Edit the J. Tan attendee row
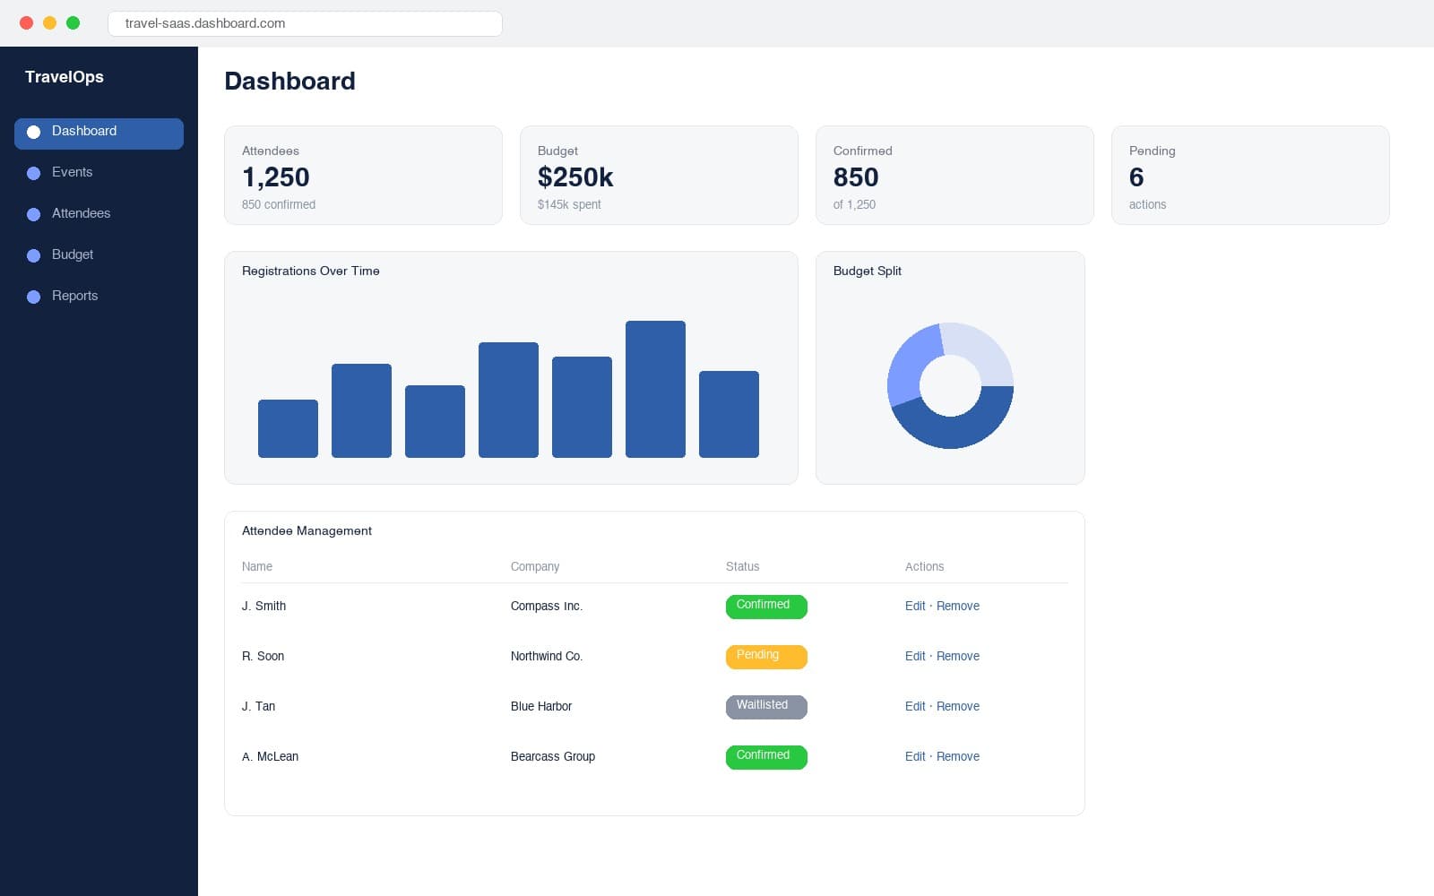This screenshot has width=1434, height=896. coord(915,706)
